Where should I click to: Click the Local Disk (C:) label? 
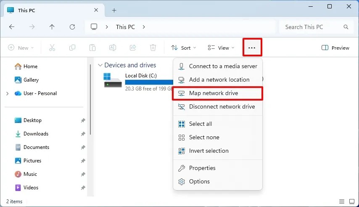tap(141, 76)
